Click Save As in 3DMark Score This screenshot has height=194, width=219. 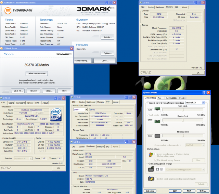click(x=18, y=91)
